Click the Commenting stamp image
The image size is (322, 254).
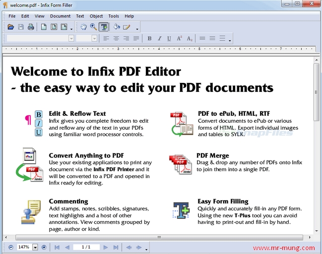tap(31, 212)
